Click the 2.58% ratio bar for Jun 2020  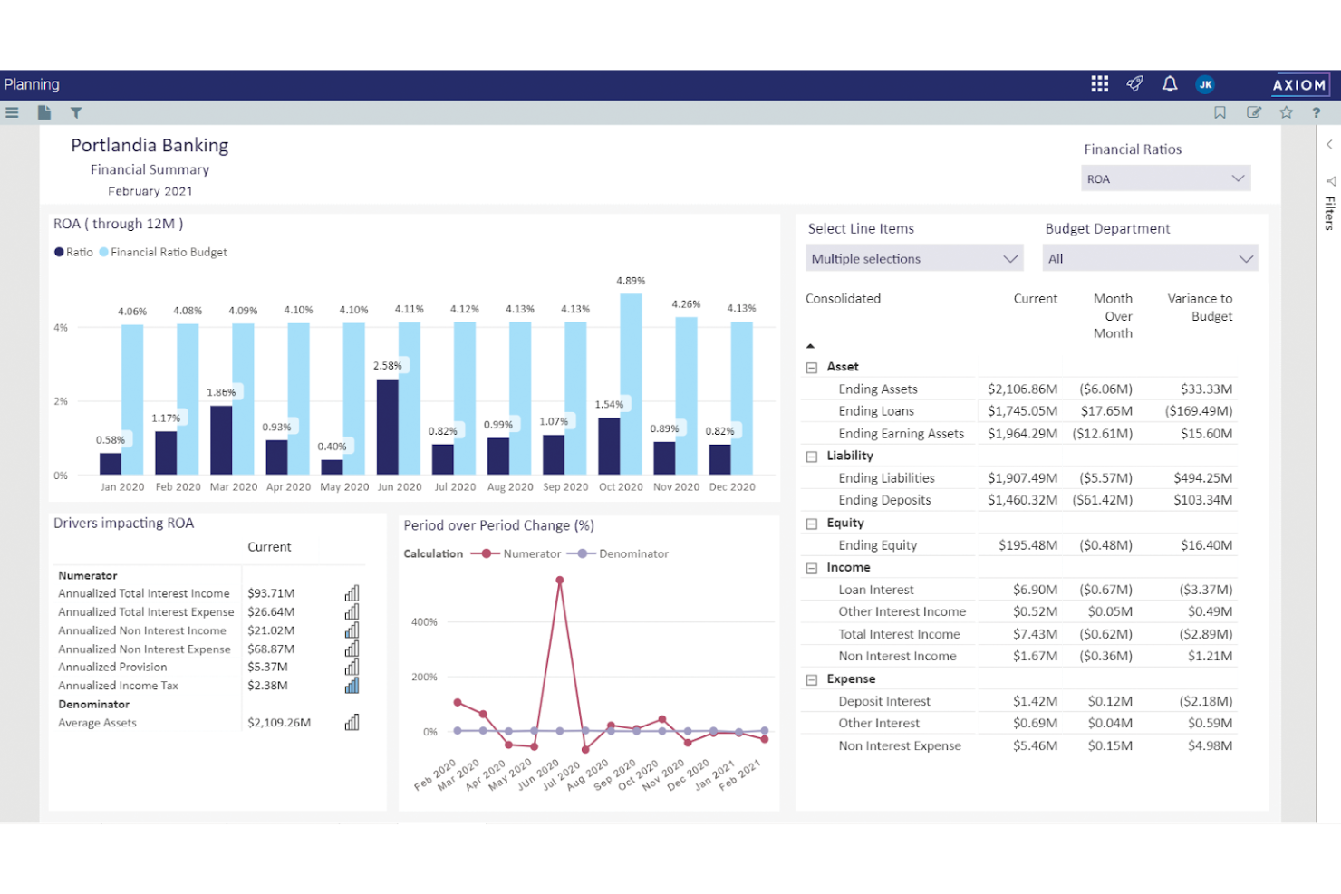(x=388, y=427)
